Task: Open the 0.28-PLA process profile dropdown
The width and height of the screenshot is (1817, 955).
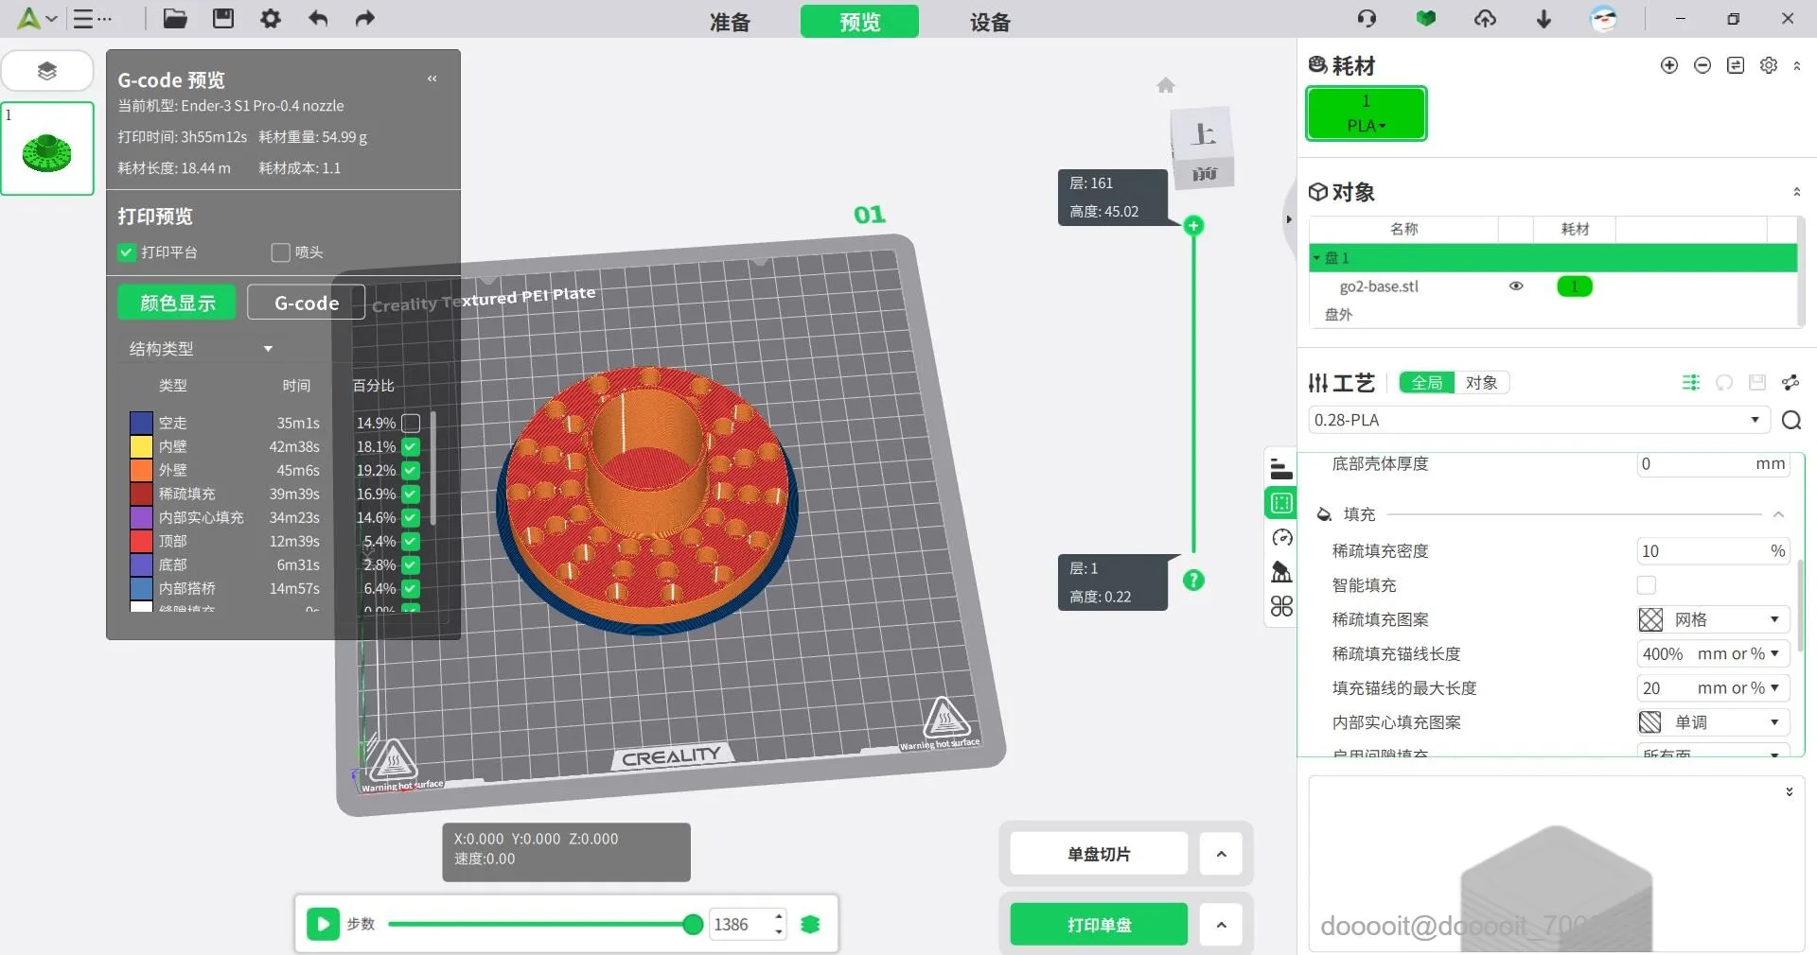Action: tap(1755, 420)
